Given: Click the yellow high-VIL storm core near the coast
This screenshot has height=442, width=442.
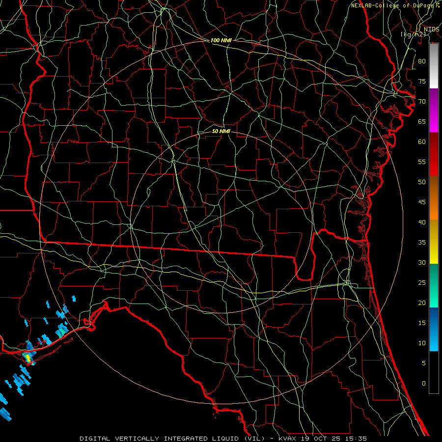Looking at the screenshot, I should pos(28,358).
